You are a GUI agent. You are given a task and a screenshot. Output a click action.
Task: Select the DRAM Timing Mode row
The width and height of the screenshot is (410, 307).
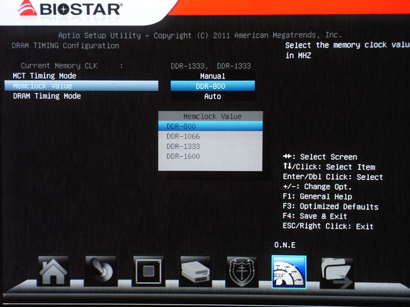click(x=81, y=96)
